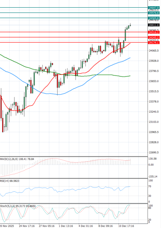Click the 24505.8 teal price tag

154,18
